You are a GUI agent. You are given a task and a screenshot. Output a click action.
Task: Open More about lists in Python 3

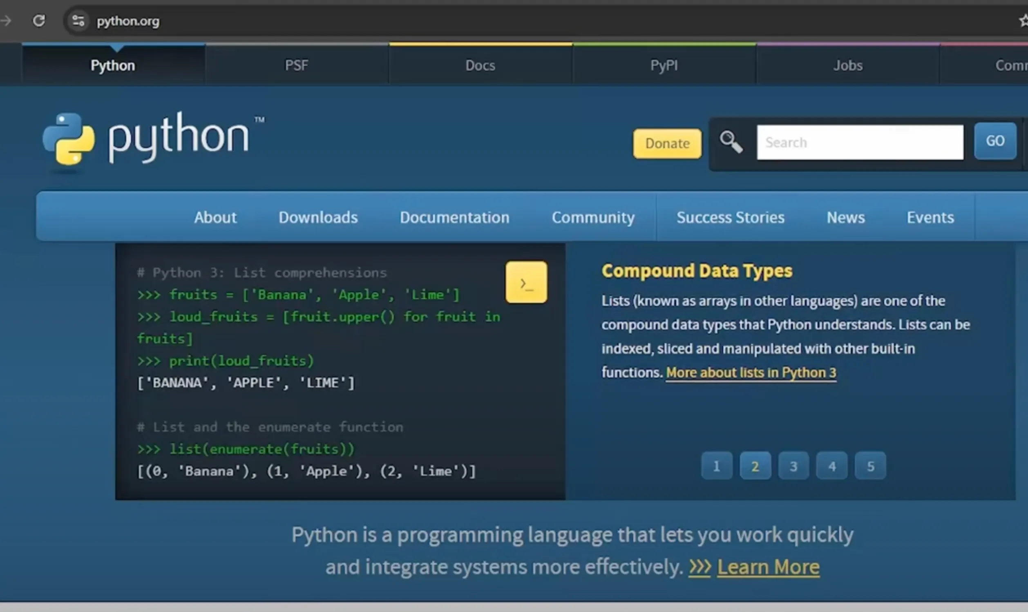[x=751, y=373]
